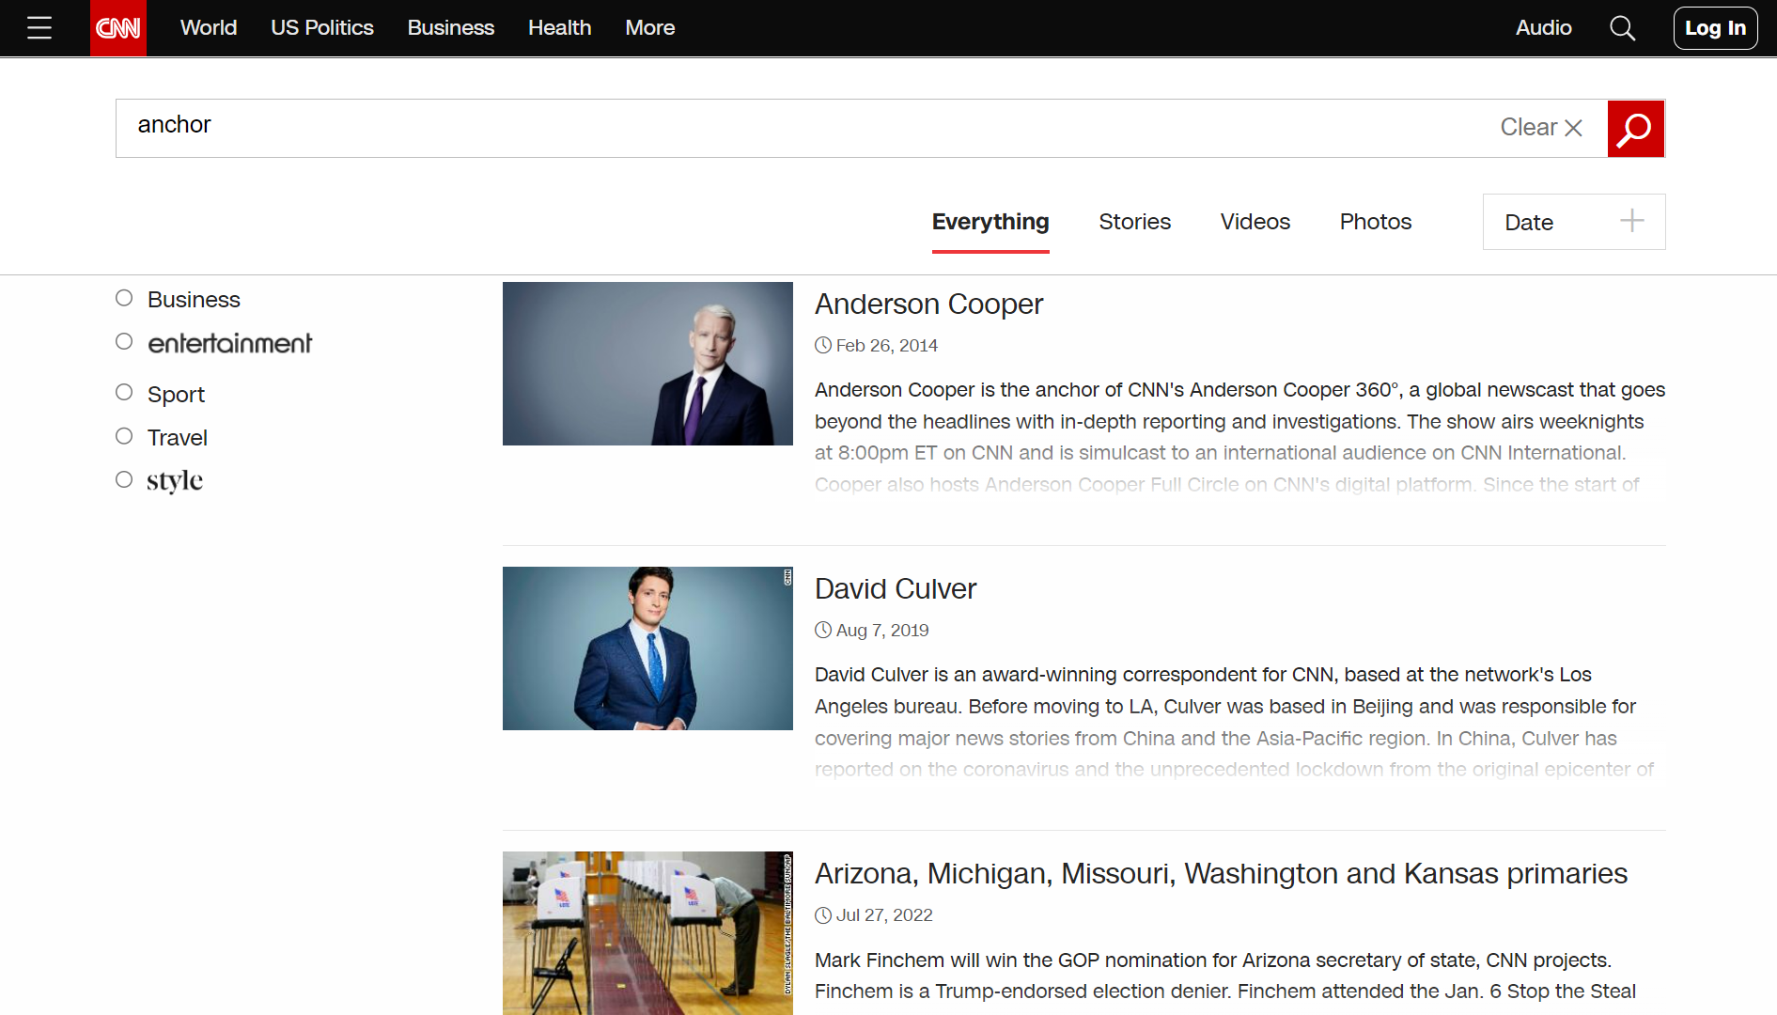Click the Feb 26, 2014 date text
1777x1015 pixels.
(x=886, y=346)
